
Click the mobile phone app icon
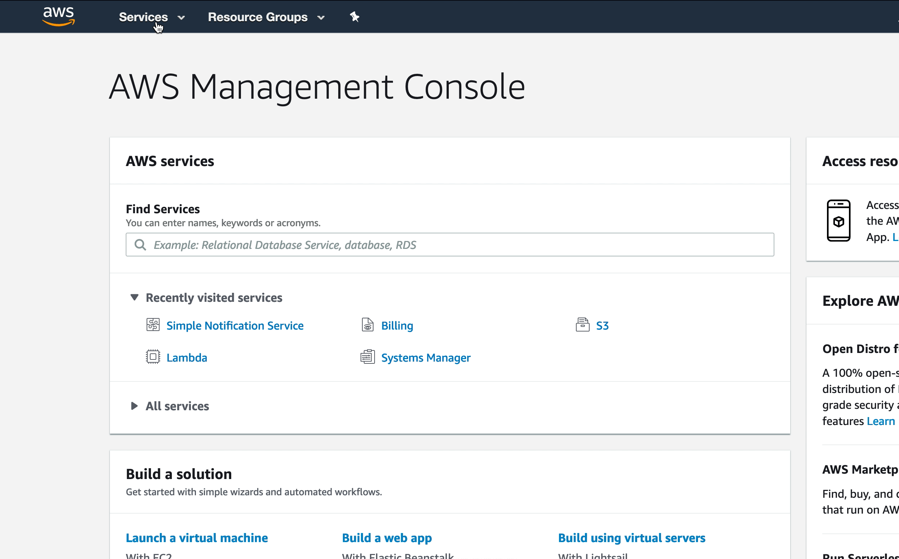[x=838, y=221]
